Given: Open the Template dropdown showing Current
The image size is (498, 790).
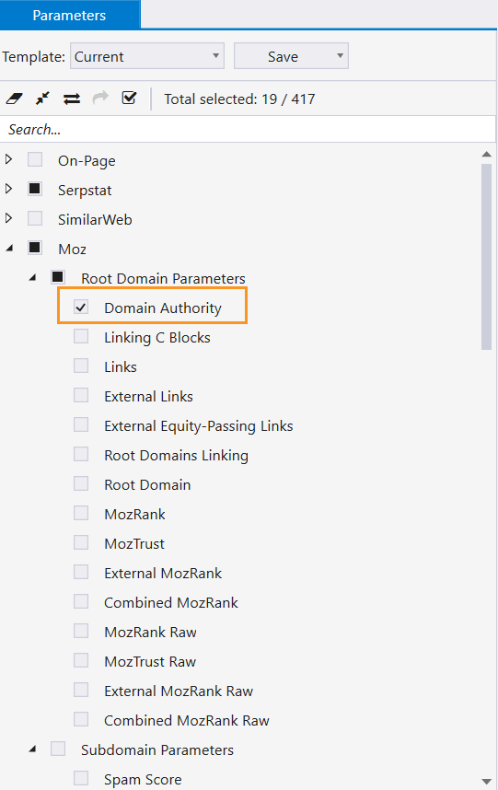Looking at the screenshot, I should click(147, 56).
